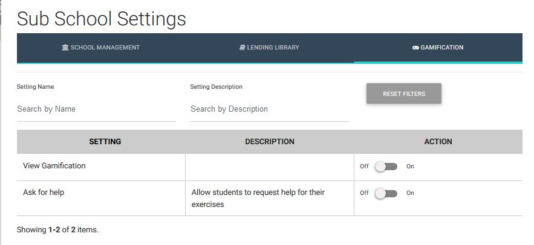Image resolution: width=534 pixels, height=245 pixels.
Task: Enable the View Gamification toggle
Action: [x=386, y=167]
